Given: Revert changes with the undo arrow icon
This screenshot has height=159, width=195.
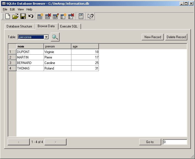Looking at the screenshot, I should click(31, 16).
